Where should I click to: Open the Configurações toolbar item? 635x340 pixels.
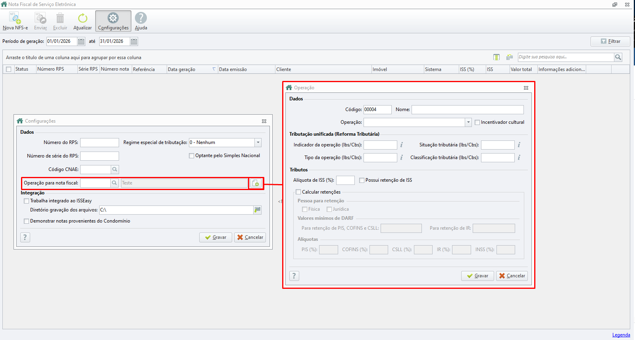coord(113,21)
